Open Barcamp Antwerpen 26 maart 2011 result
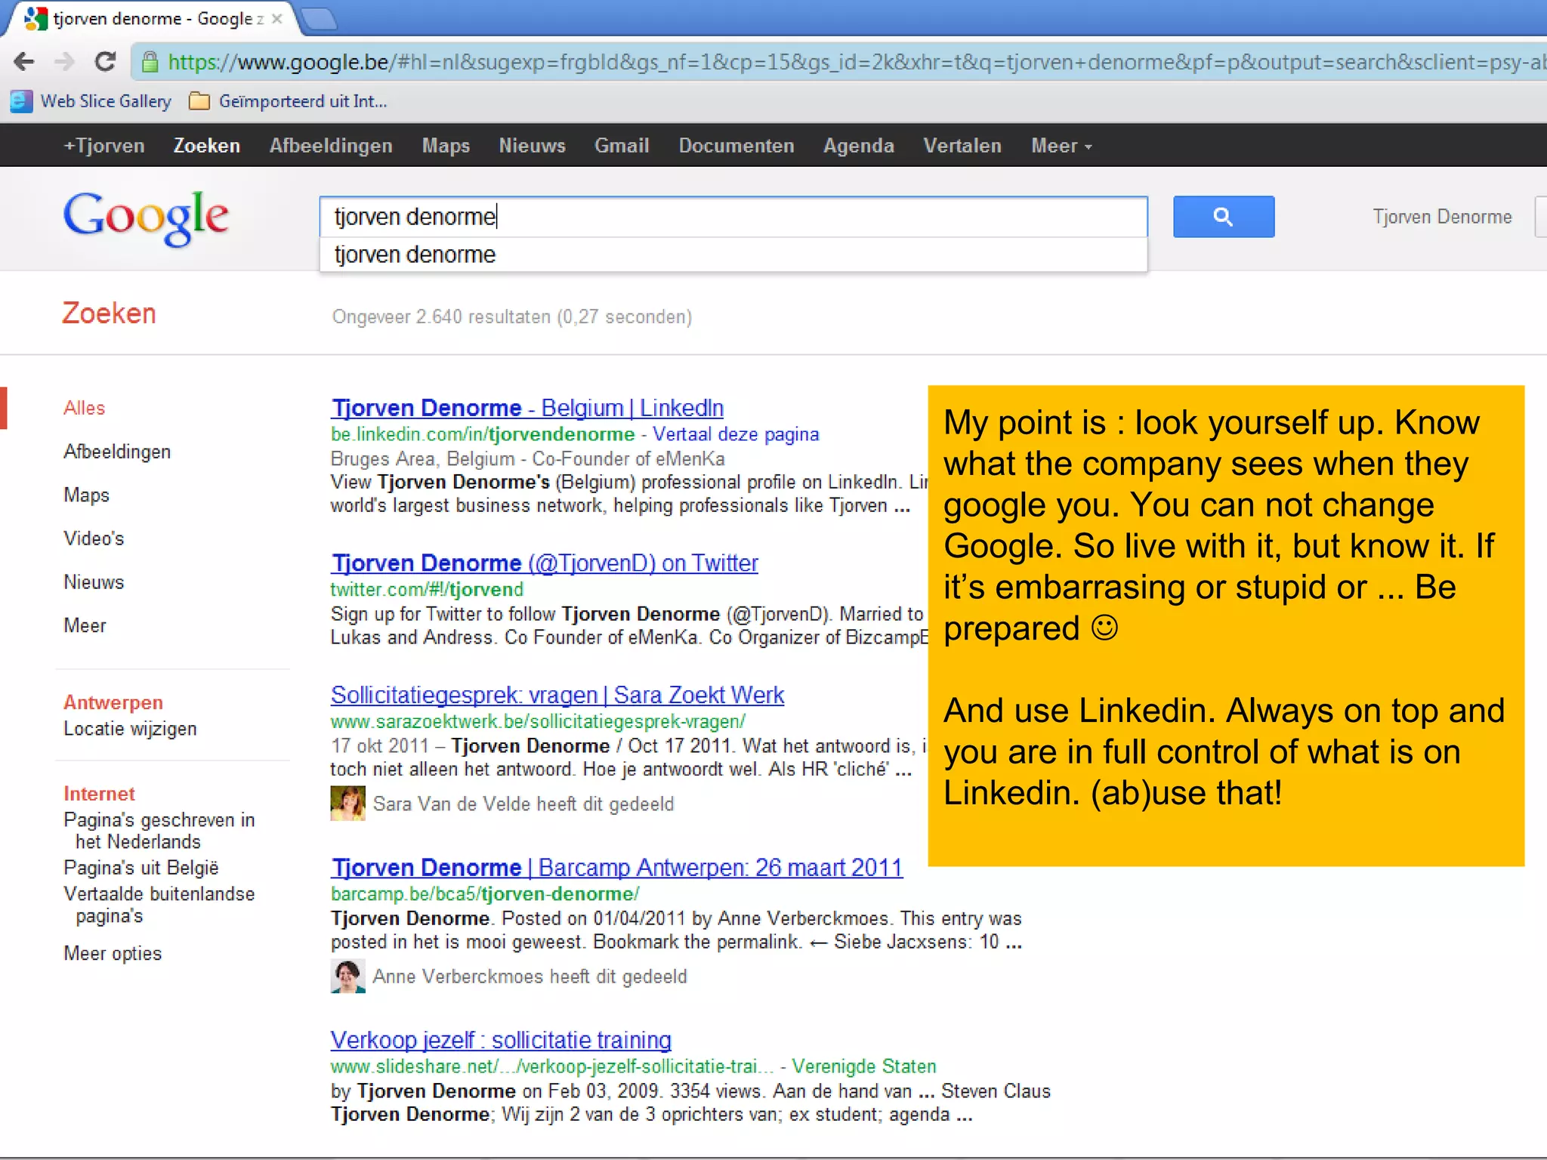This screenshot has height=1160, width=1547. [x=616, y=867]
